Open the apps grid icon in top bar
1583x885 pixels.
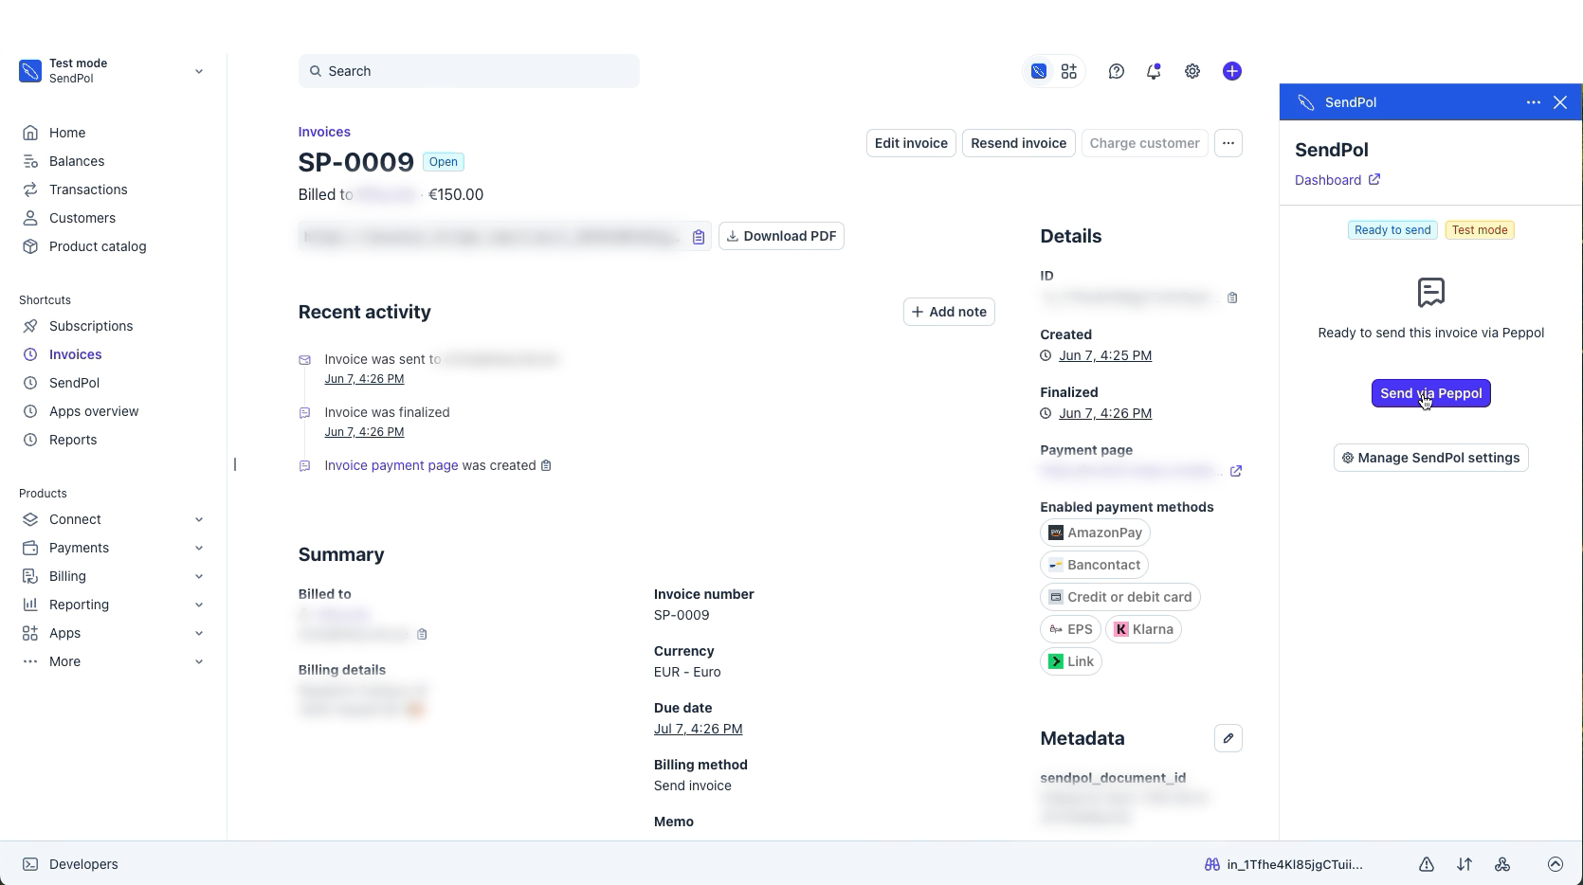click(1069, 71)
